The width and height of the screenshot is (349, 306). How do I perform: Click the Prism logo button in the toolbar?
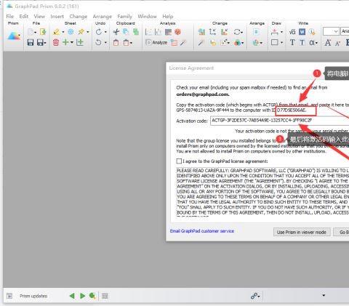14,36
